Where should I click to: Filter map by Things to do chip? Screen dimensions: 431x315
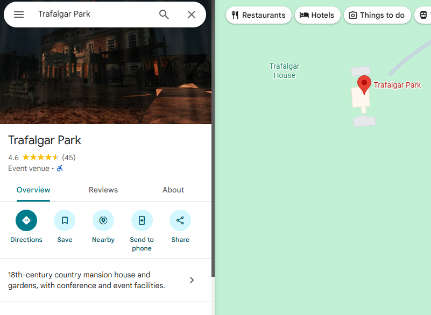[x=377, y=15]
